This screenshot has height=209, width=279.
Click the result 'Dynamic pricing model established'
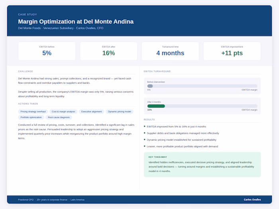pyautogui.click(x=181, y=140)
